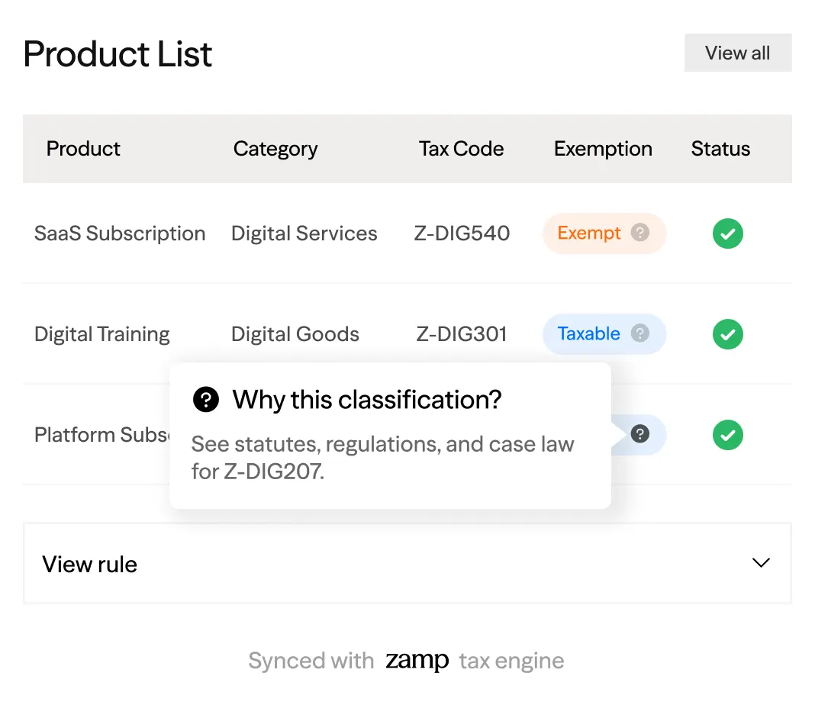815x705 pixels.
Task: Click dark help icon in Platform Subscription row
Action: pos(640,434)
